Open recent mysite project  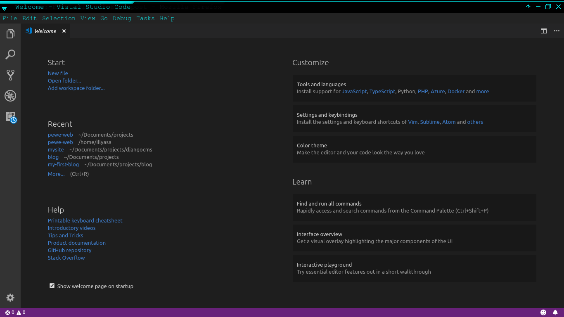click(x=56, y=149)
